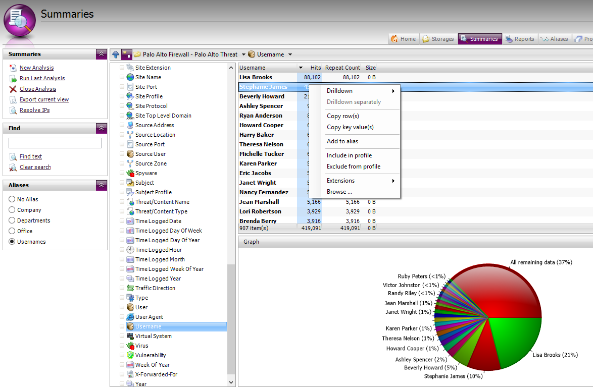Click the Summaries magnifier logo
593x389 pixels.
point(20,20)
